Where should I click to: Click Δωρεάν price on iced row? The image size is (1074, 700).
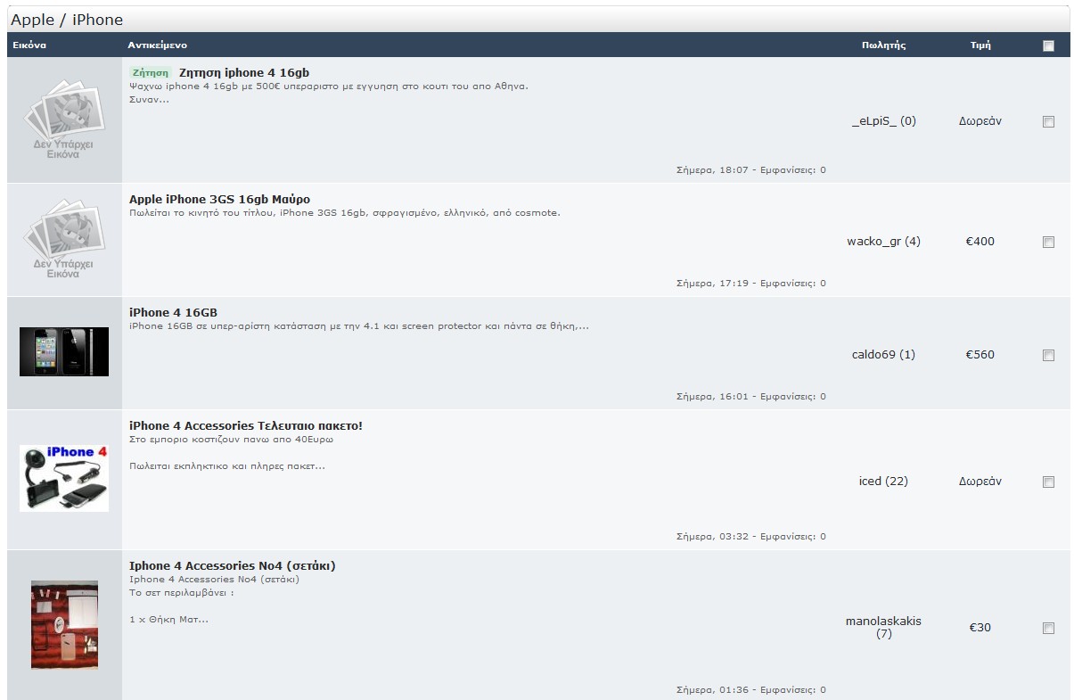980,481
